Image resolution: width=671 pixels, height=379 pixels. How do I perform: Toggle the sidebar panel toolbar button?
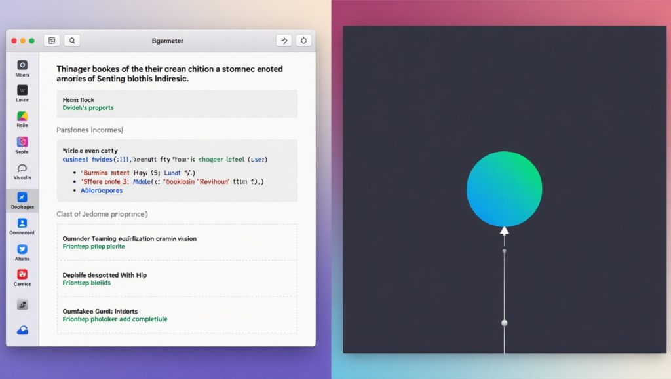[x=52, y=41]
